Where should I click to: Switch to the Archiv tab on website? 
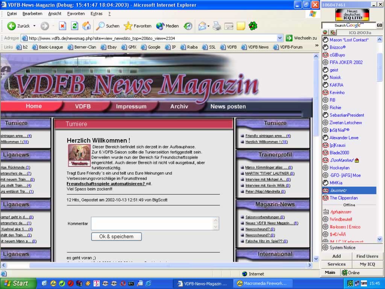tap(179, 106)
